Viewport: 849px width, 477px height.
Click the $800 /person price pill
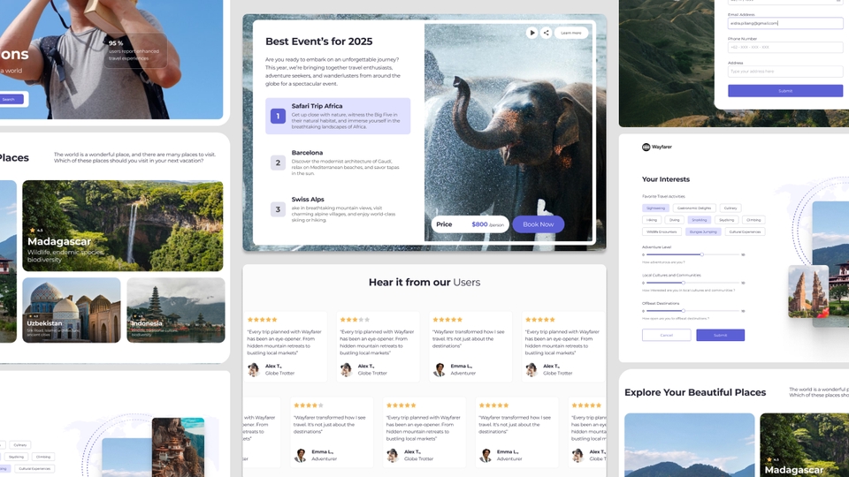[x=470, y=223]
